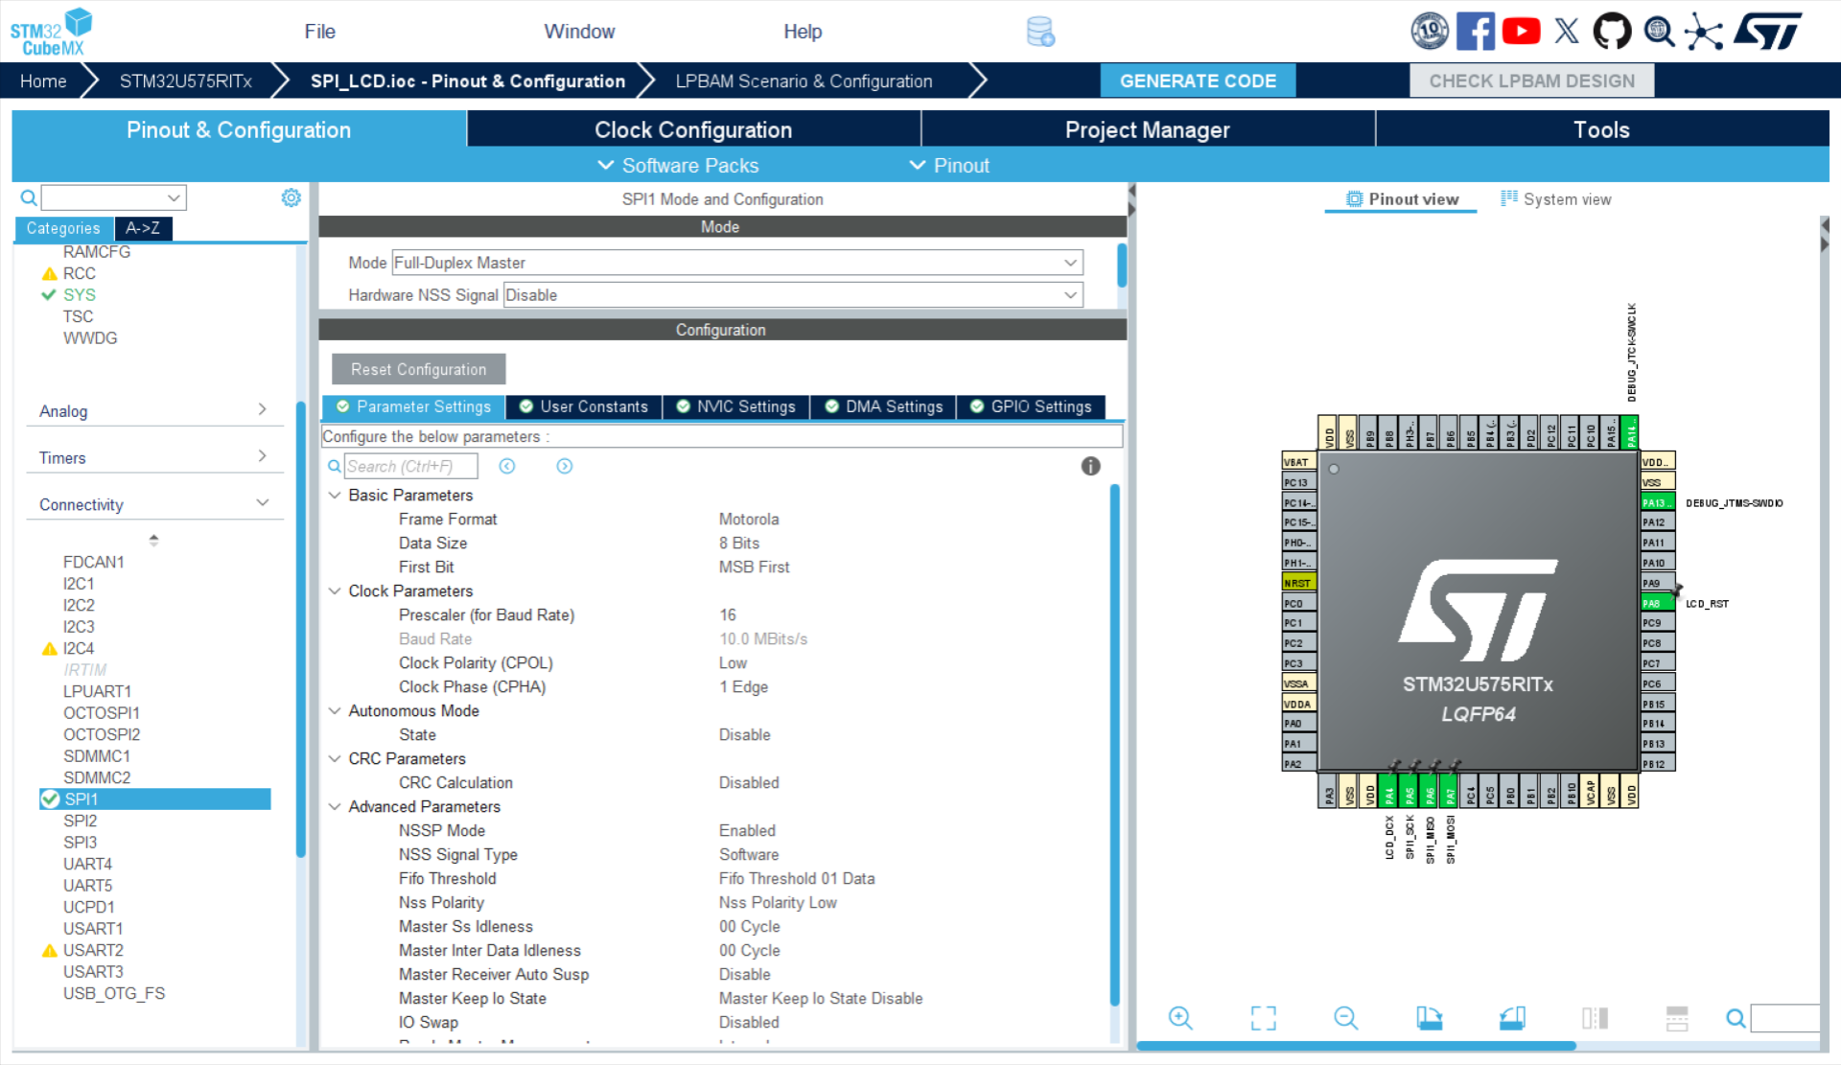Image resolution: width=1841 pixels, height=1065 pixels.
Task: Zoom in on the pinout view
Action: (x=1180, y=1018)
